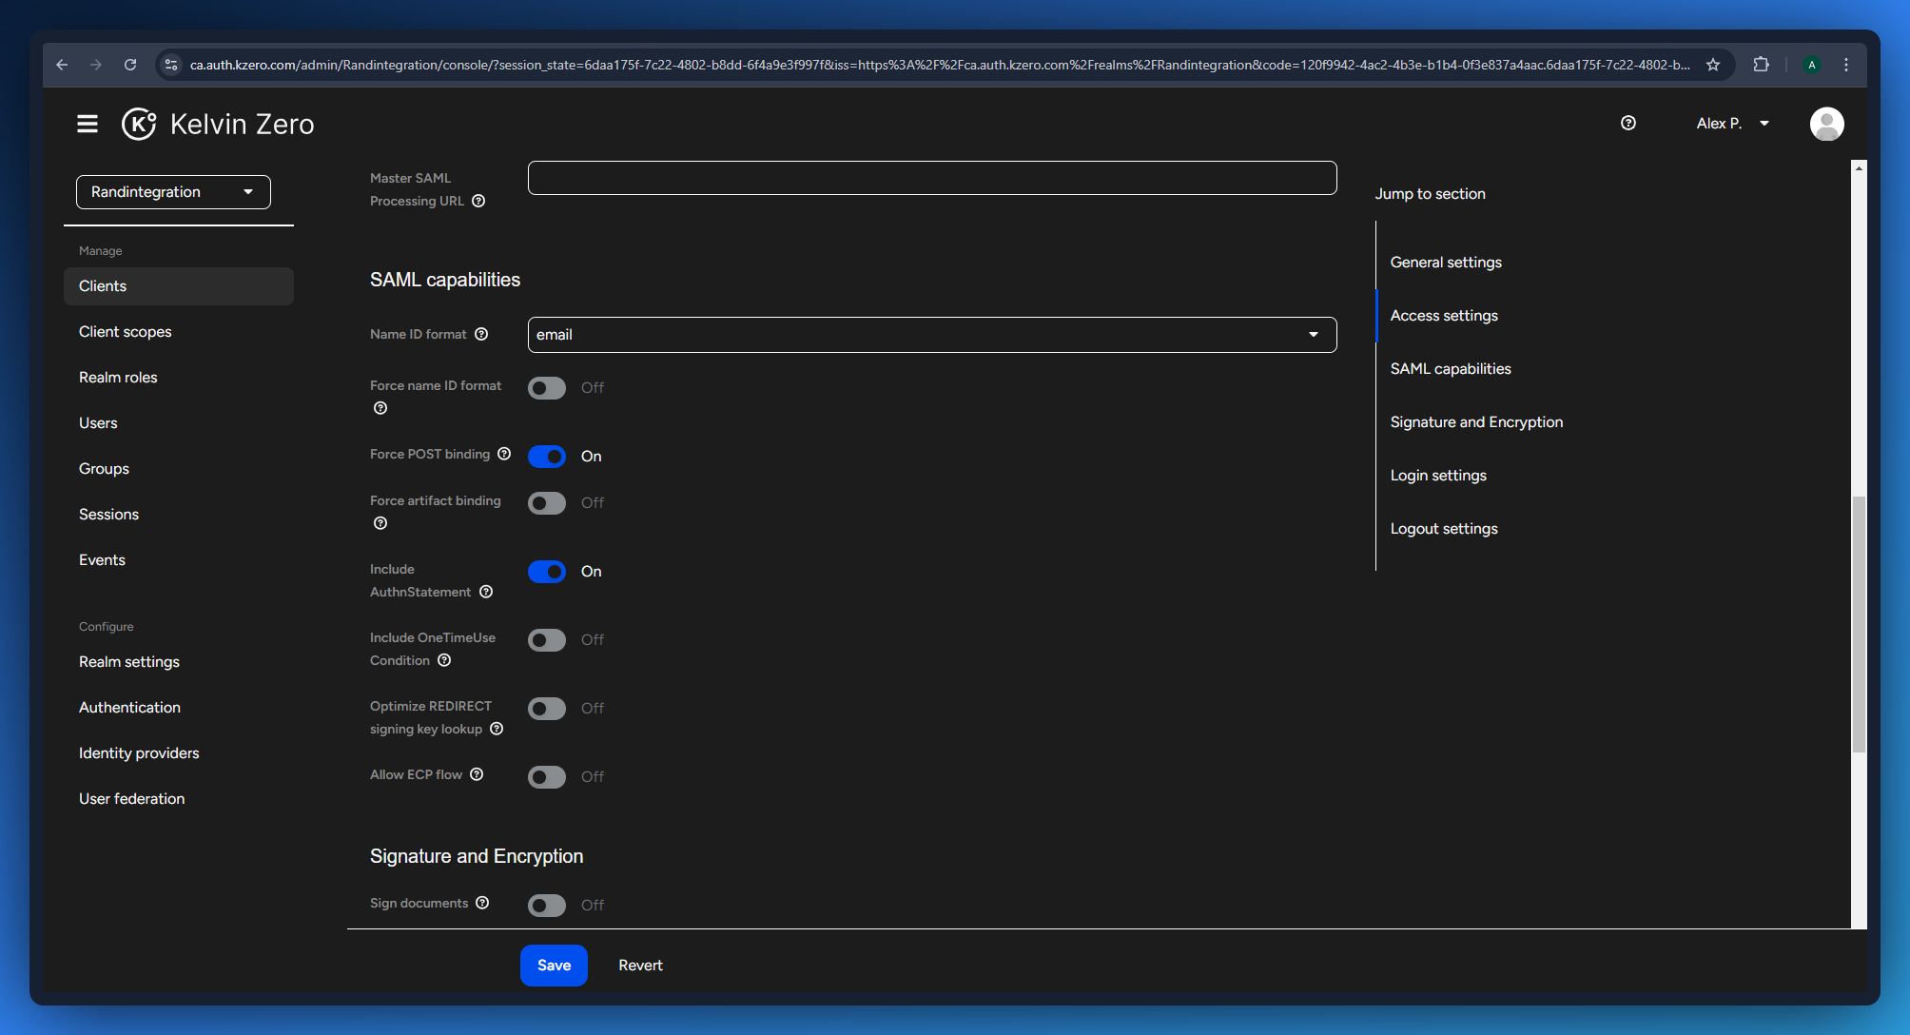Go forward in browser history
1910x1035 pixels.
96,65
